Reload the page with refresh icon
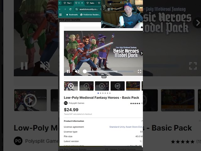The height and width of the screenshot is (151, 201). (x=70, y=9)
